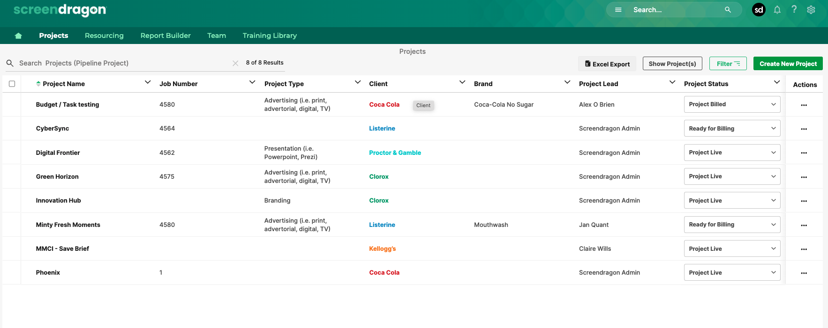Open the Training Library tab
Screen dimensions: 828x328
[270, 36]
